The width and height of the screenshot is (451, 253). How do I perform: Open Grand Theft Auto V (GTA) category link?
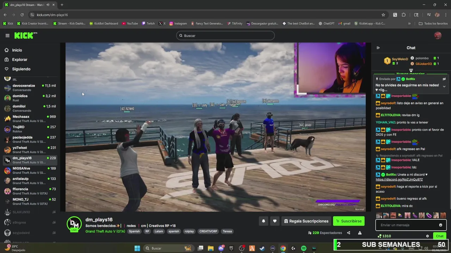(x=105, y=231)
